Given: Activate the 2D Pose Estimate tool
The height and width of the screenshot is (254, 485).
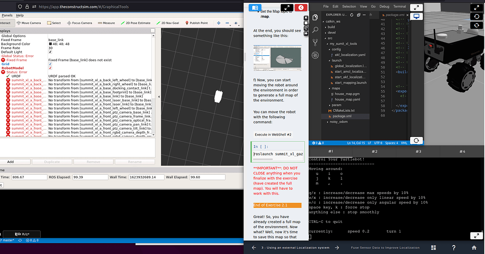Looking at the screenshot, I should 135,23.
